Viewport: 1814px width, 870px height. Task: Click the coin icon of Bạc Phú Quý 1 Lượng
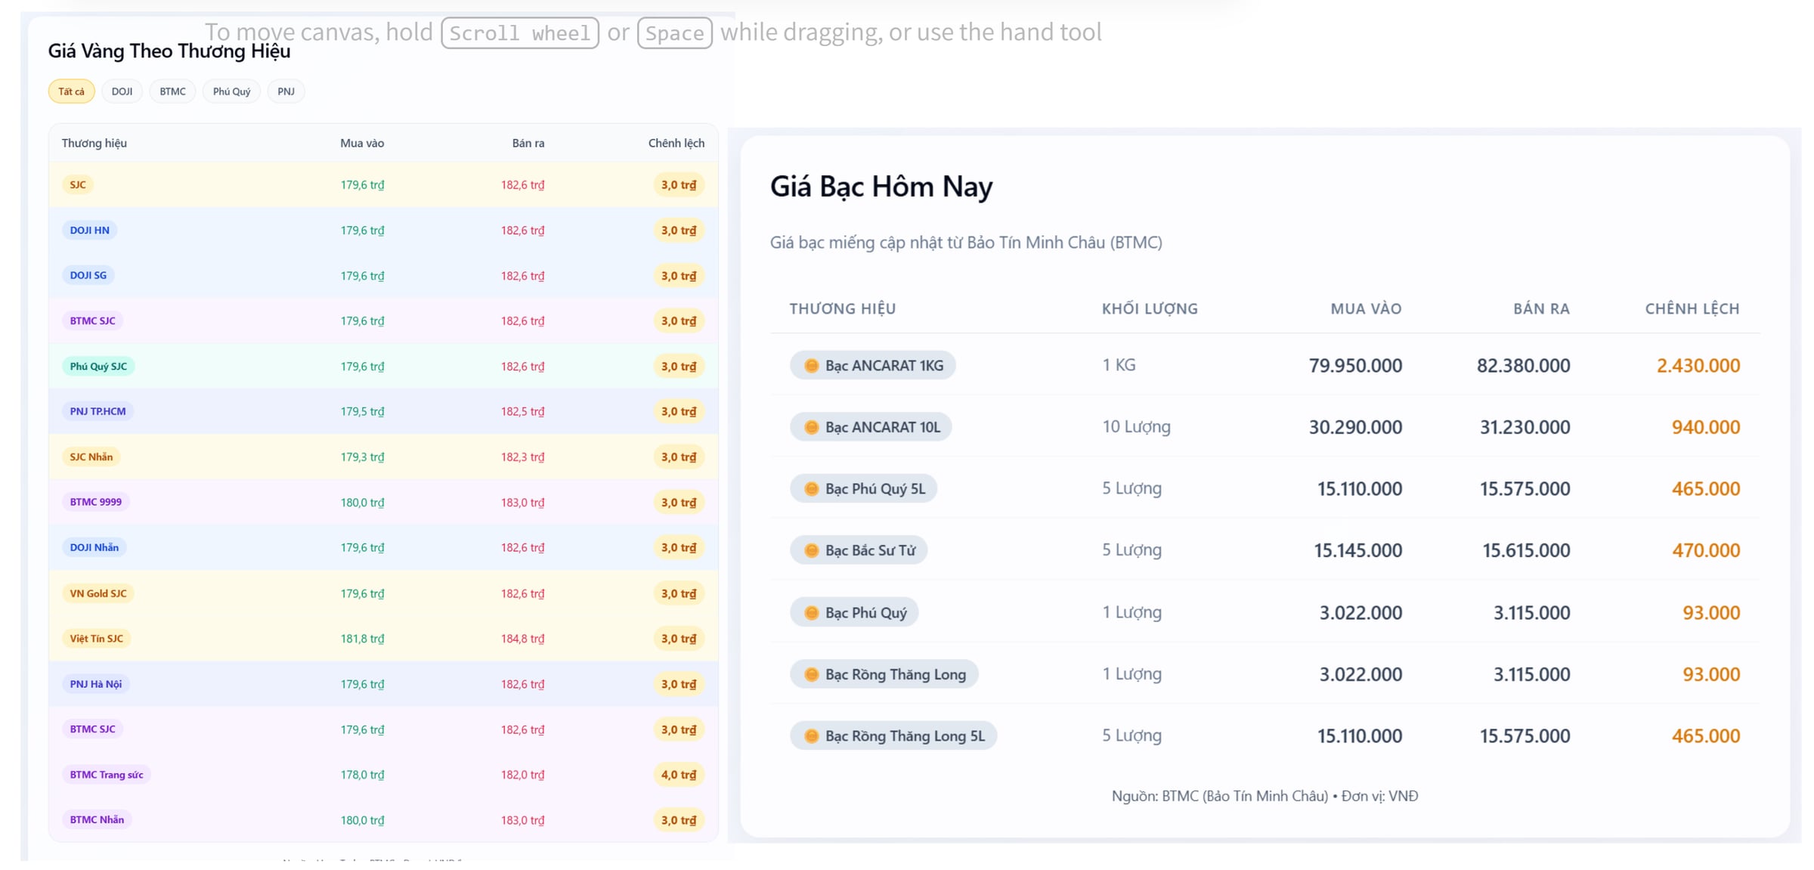pyautogui.click(x=811, y=612)
